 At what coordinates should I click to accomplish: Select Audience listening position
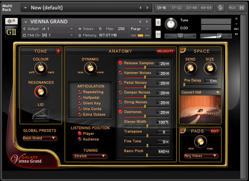pyautogui.click(x=80, y=139)
